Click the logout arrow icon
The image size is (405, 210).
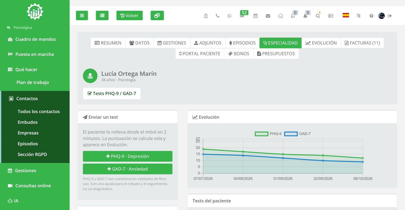click(390, 16)
